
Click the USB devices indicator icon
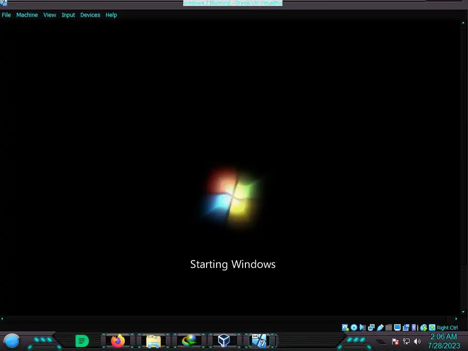(380, 327)
